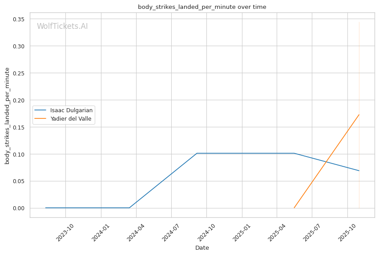Viewport: 379px width, 255px height.
Task: Click the Date x-axis label
Action: click(202, 248)
